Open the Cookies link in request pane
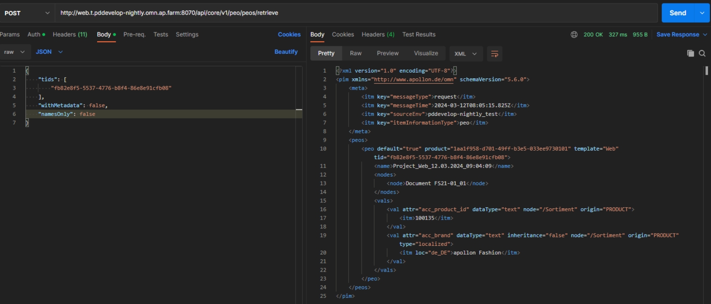 [289, 35]
